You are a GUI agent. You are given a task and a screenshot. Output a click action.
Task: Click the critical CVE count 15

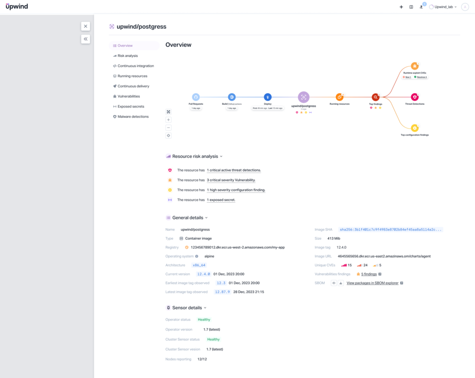tap(347, 265)
